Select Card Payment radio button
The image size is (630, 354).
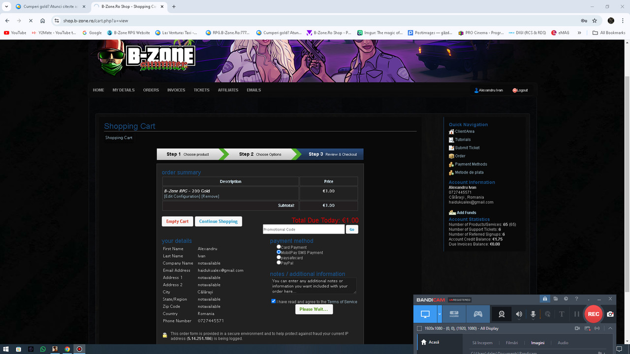(279, 247)
